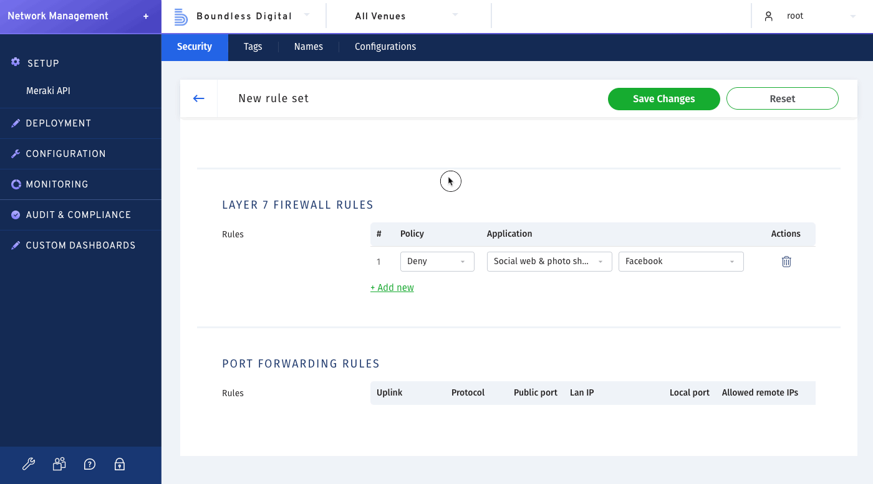Open the Social web & photo sharing dropdown
The height and width of the screenshot is (484, 873).
pyautogui.click(x=549, y=262)
